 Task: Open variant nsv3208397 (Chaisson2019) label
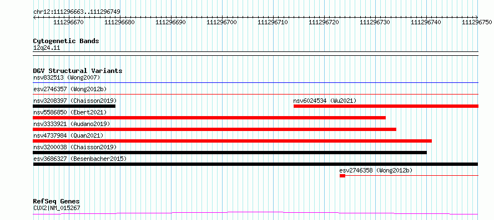tap(75, 101)
